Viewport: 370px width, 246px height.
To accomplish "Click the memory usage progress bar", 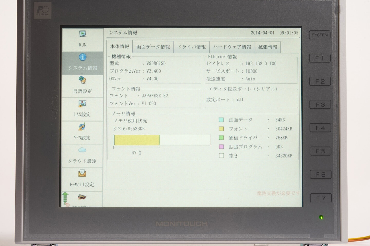I will pyautogui.click(x=162, y=140).
